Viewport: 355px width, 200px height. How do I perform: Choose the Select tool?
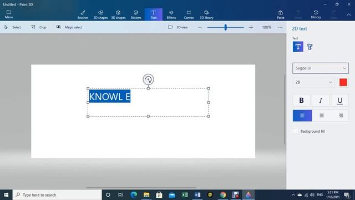coord(13,27)
